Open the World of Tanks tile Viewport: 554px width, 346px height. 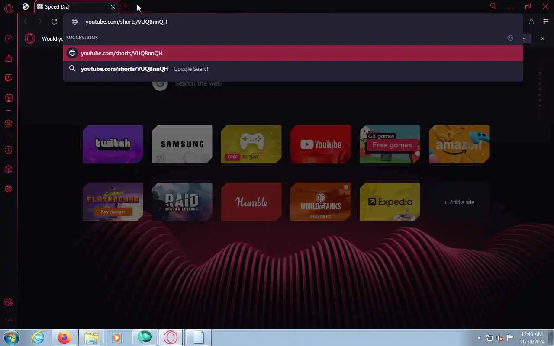321,202
